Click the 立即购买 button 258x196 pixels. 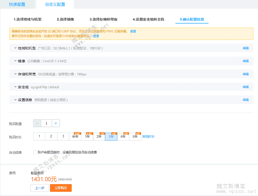pos(61,188)
